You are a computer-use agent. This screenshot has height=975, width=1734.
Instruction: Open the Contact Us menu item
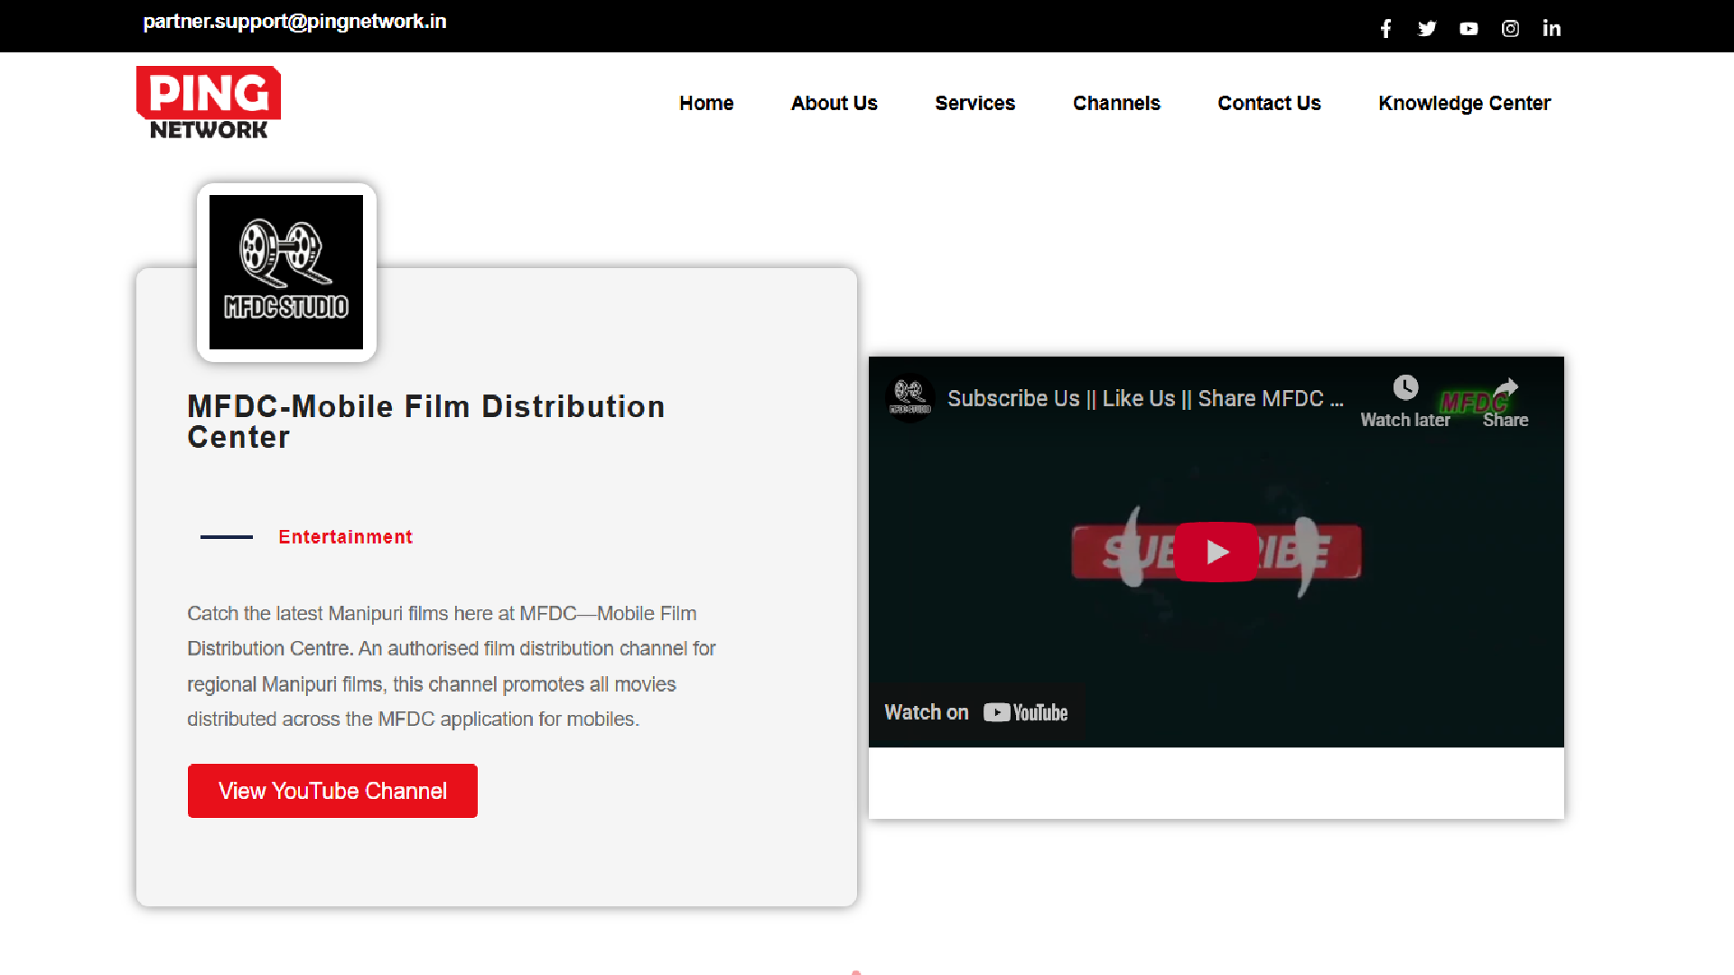(1269, 103)
